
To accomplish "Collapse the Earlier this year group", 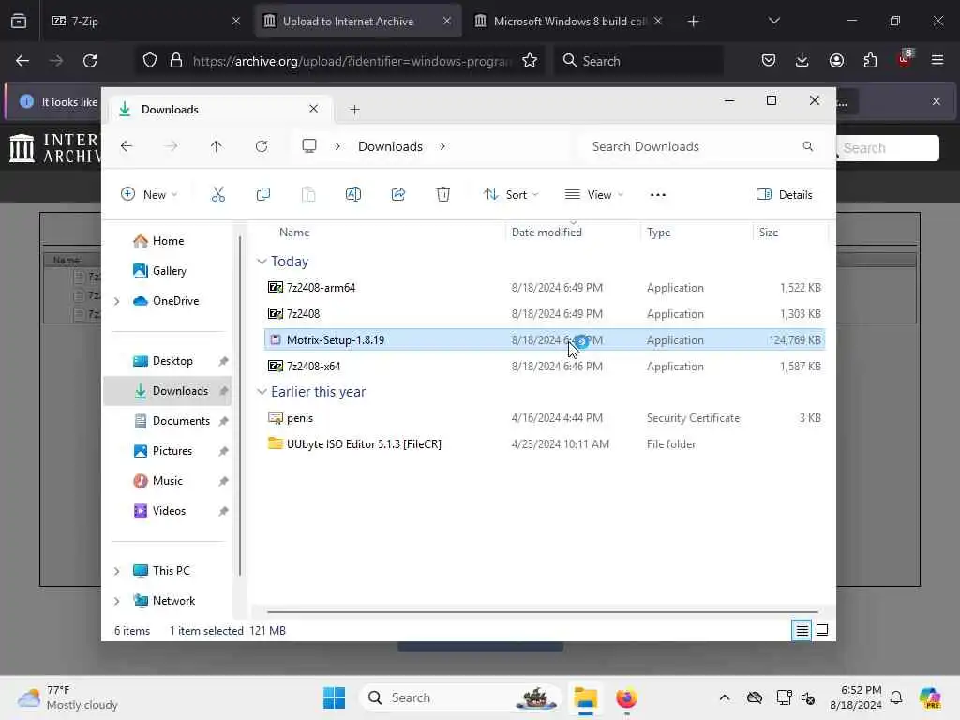I will (262, 392).
